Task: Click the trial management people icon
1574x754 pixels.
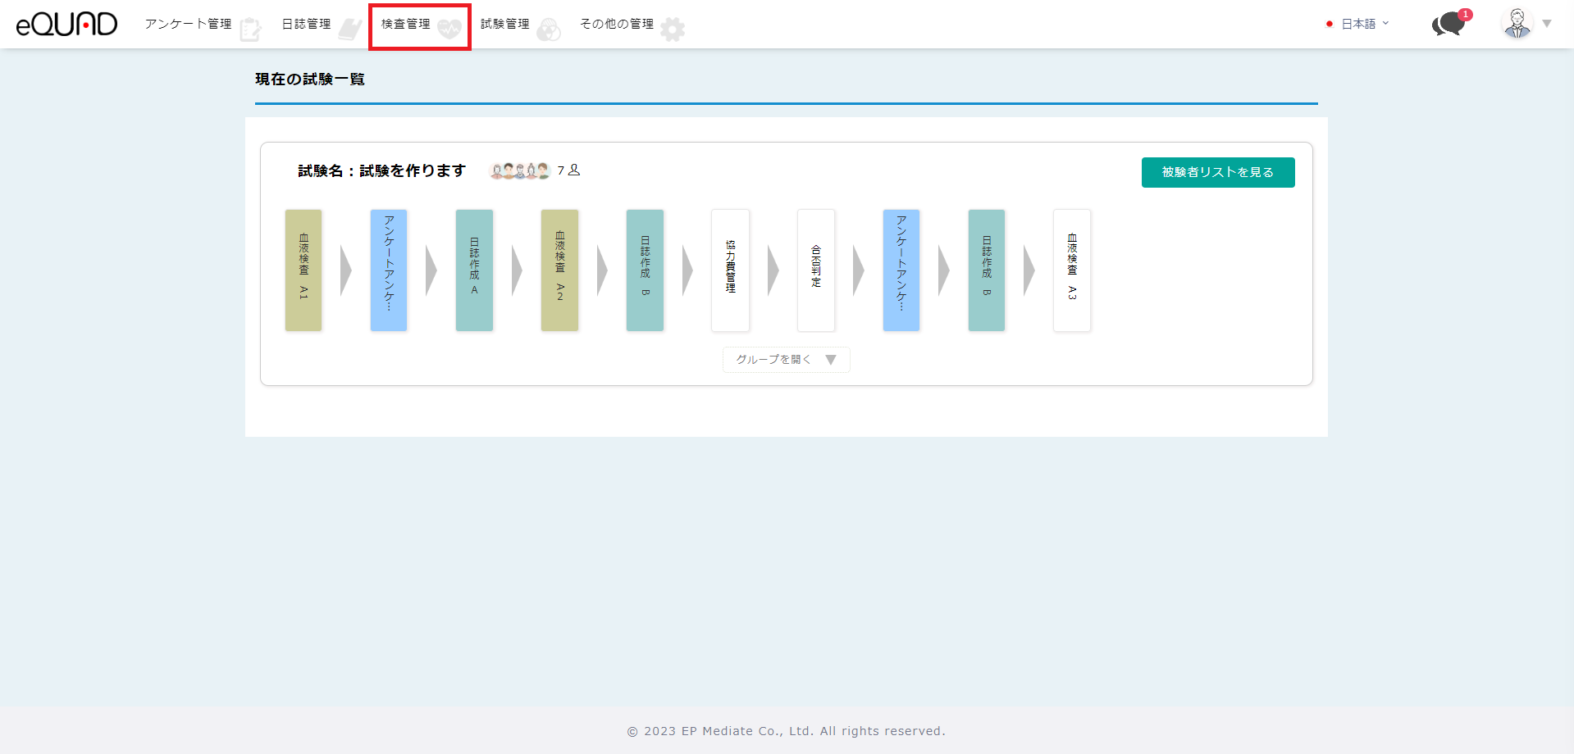Action: click(x=549, y=30)
